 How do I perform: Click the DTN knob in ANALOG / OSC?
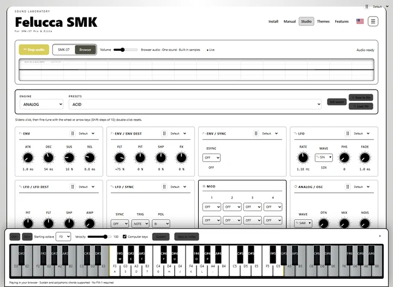pos(324,223)
